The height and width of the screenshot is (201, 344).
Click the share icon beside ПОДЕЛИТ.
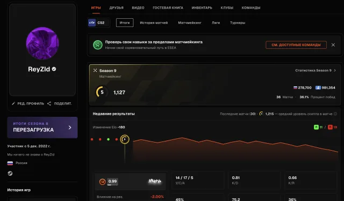(x=49, y=103)
